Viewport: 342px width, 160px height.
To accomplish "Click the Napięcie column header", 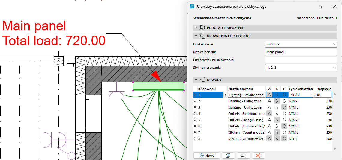I will [x=323, y=89].
